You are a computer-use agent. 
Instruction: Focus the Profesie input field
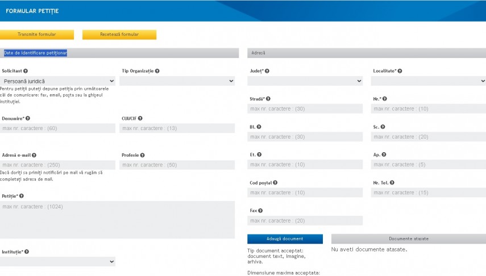click(x=177, y=165)
